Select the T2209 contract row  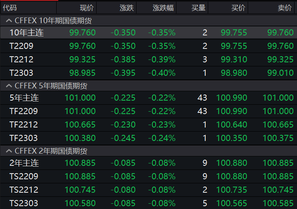(x=21, y=46)
